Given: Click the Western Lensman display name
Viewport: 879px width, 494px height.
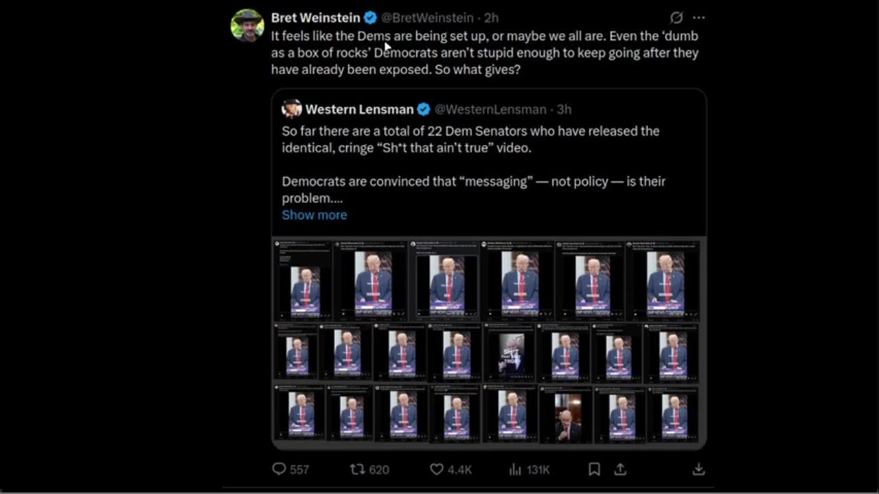Looking at the screenshot, I should [x=359, y=109].
